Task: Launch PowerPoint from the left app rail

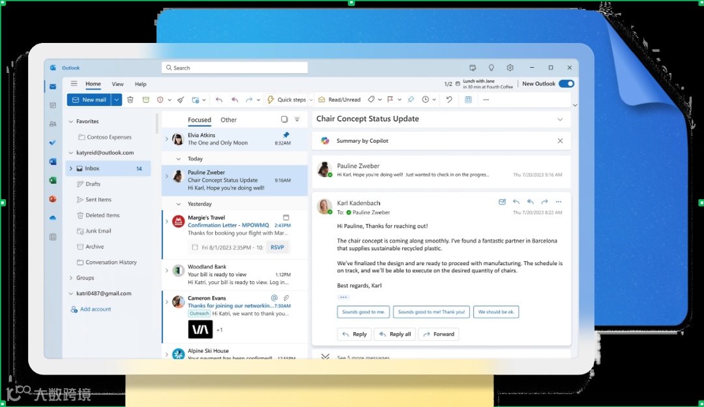Action: (x=53, y=199)
